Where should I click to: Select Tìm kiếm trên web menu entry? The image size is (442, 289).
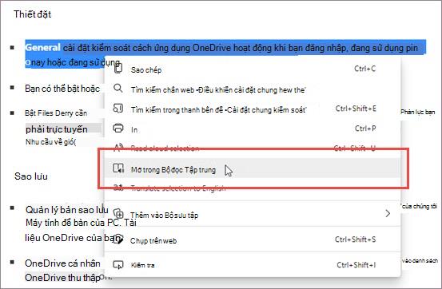[253, 89]
